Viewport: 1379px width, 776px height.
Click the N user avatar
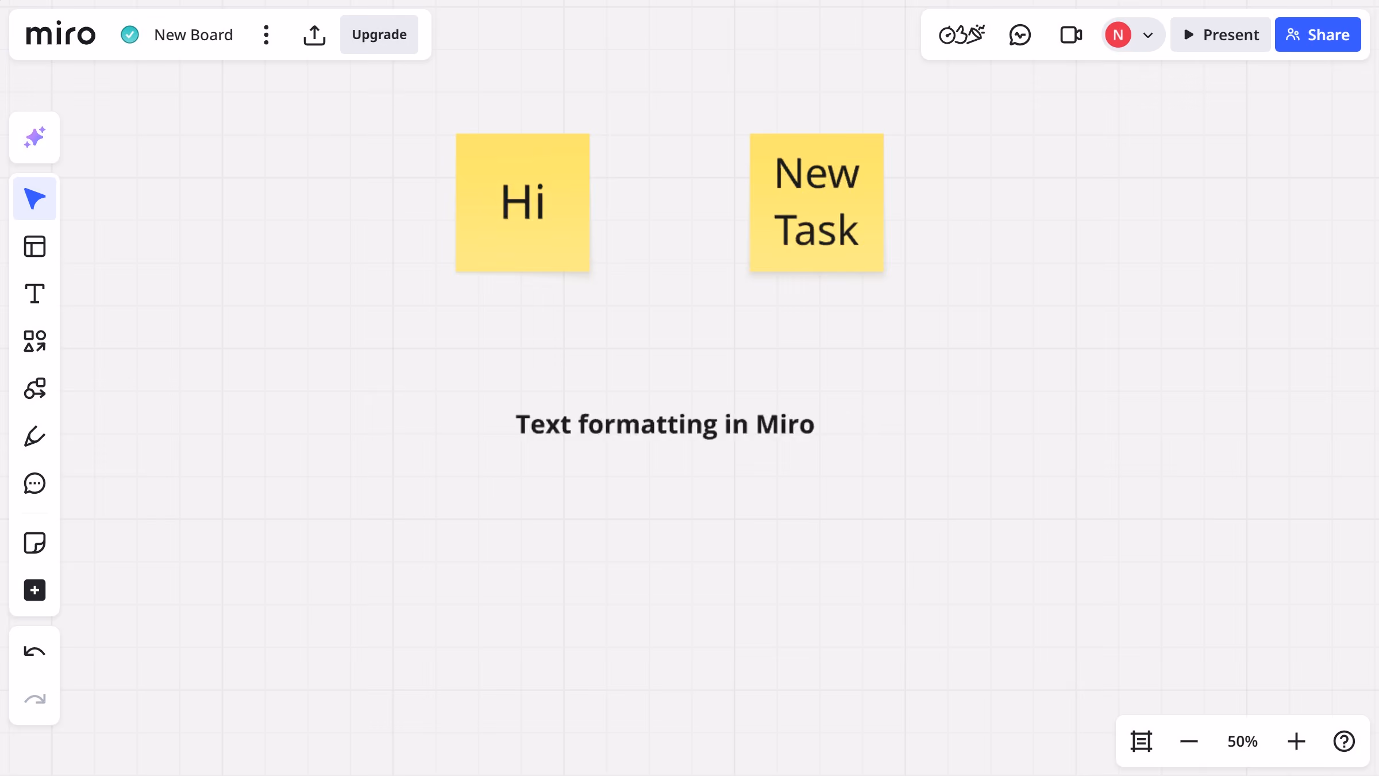[x=1118, y=35]
